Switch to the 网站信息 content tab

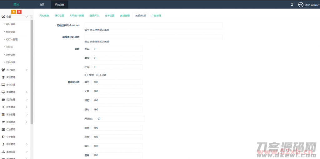(x=44, y=16)
